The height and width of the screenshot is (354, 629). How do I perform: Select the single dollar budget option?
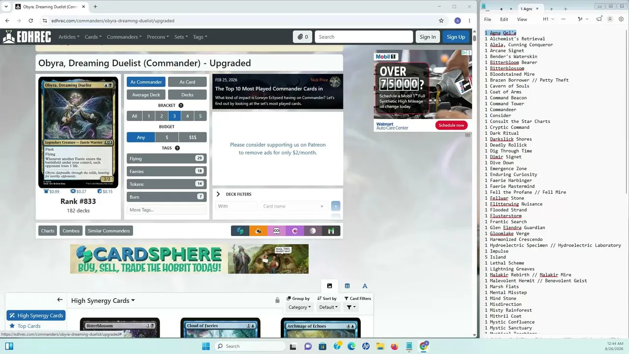[167, 138]
